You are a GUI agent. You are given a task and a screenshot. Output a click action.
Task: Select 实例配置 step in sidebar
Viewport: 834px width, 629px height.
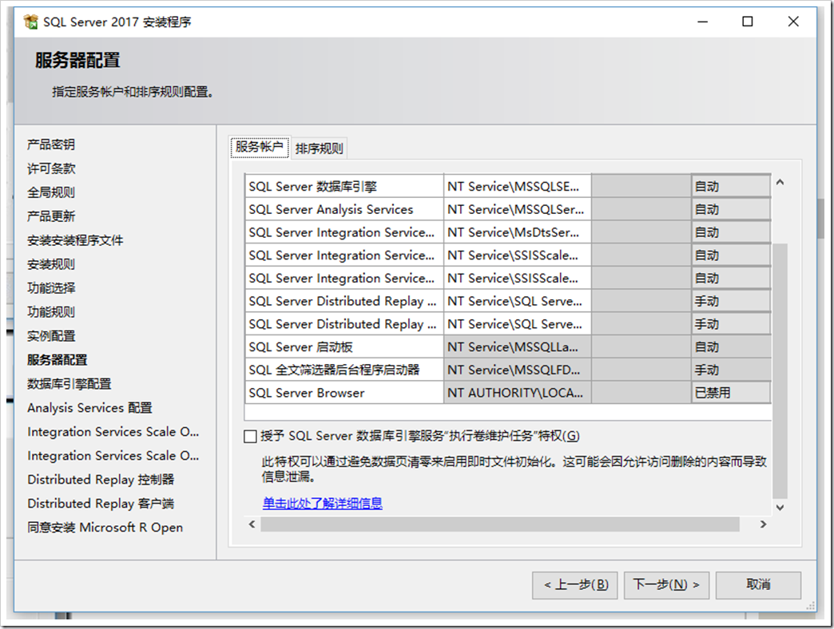point(51,336)
